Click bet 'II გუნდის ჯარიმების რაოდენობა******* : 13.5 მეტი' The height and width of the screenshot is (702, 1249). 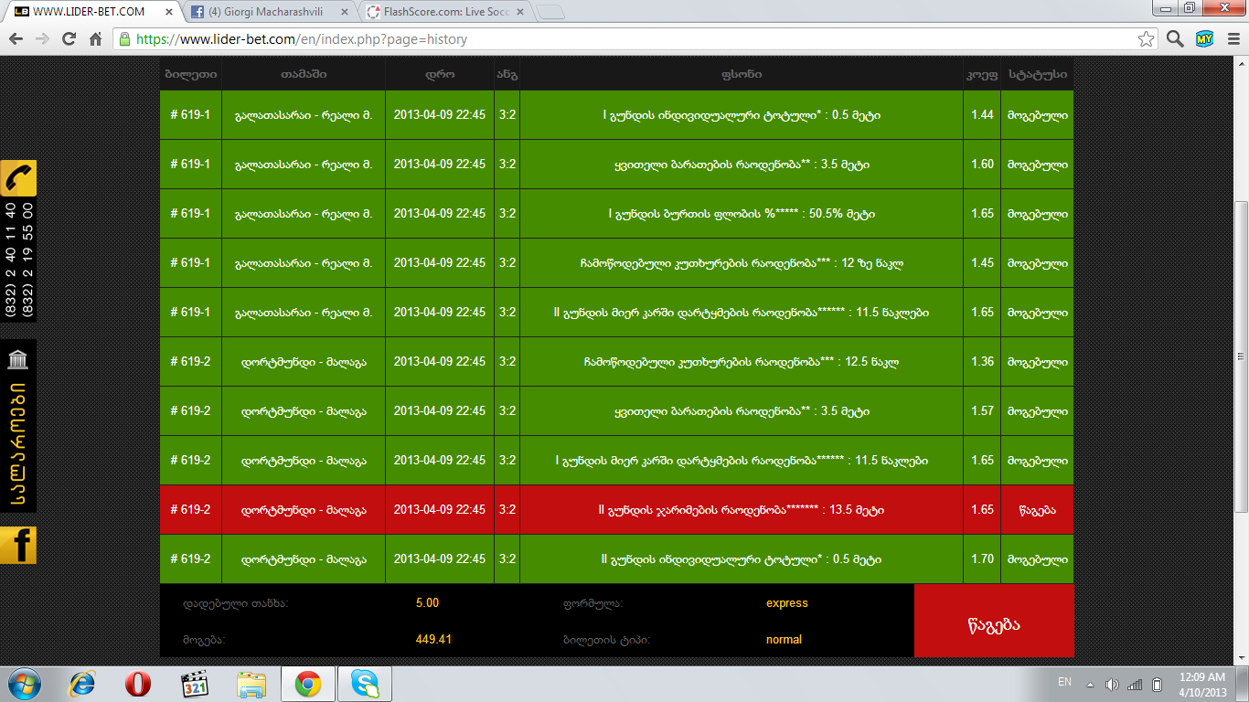(742, 510)
